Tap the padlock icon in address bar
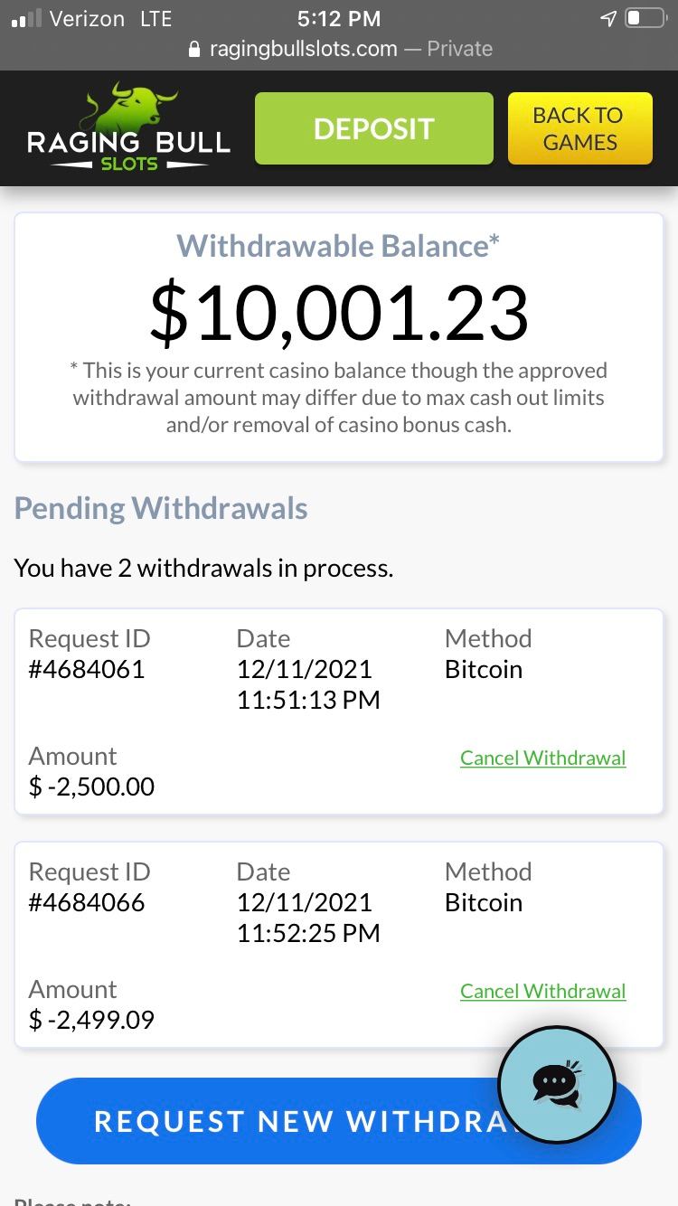This screenshot has height=1206, width=678. tap(193, 50)
